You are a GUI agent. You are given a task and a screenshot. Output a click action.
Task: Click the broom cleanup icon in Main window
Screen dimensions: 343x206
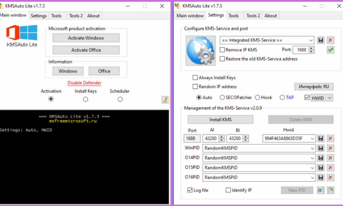(165, 100)
